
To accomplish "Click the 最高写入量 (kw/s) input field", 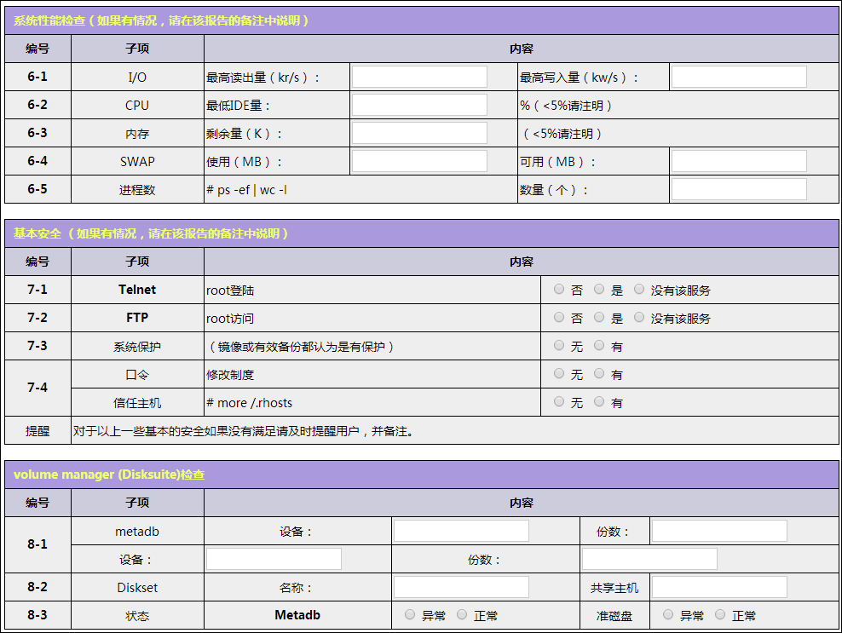I will (x=739, y=77).
